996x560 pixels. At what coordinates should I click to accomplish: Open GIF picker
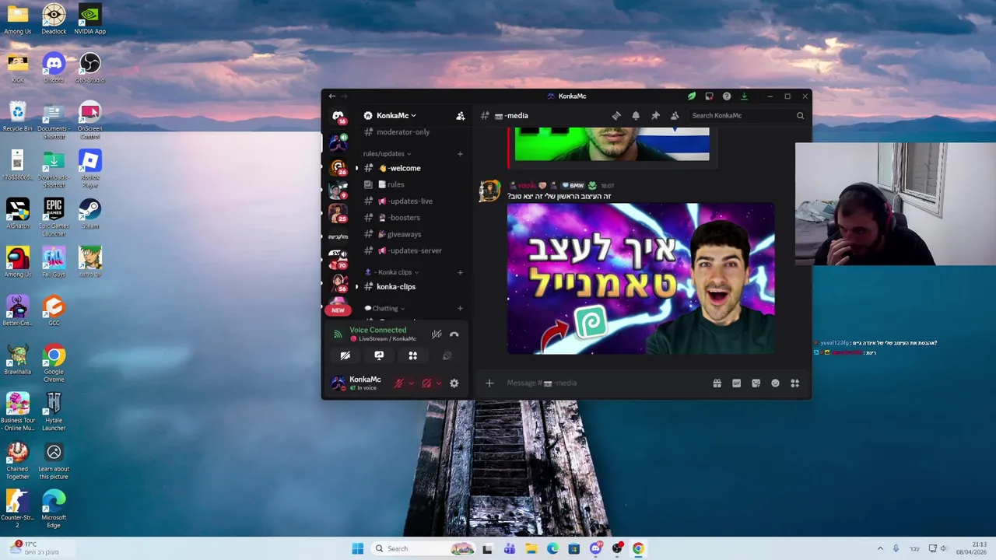coord(736,383)
